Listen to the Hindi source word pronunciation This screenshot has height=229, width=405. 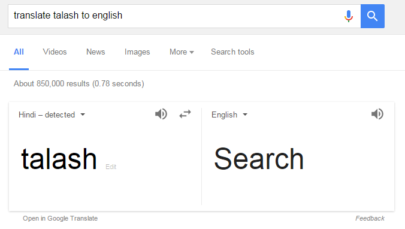coord(161,114)
